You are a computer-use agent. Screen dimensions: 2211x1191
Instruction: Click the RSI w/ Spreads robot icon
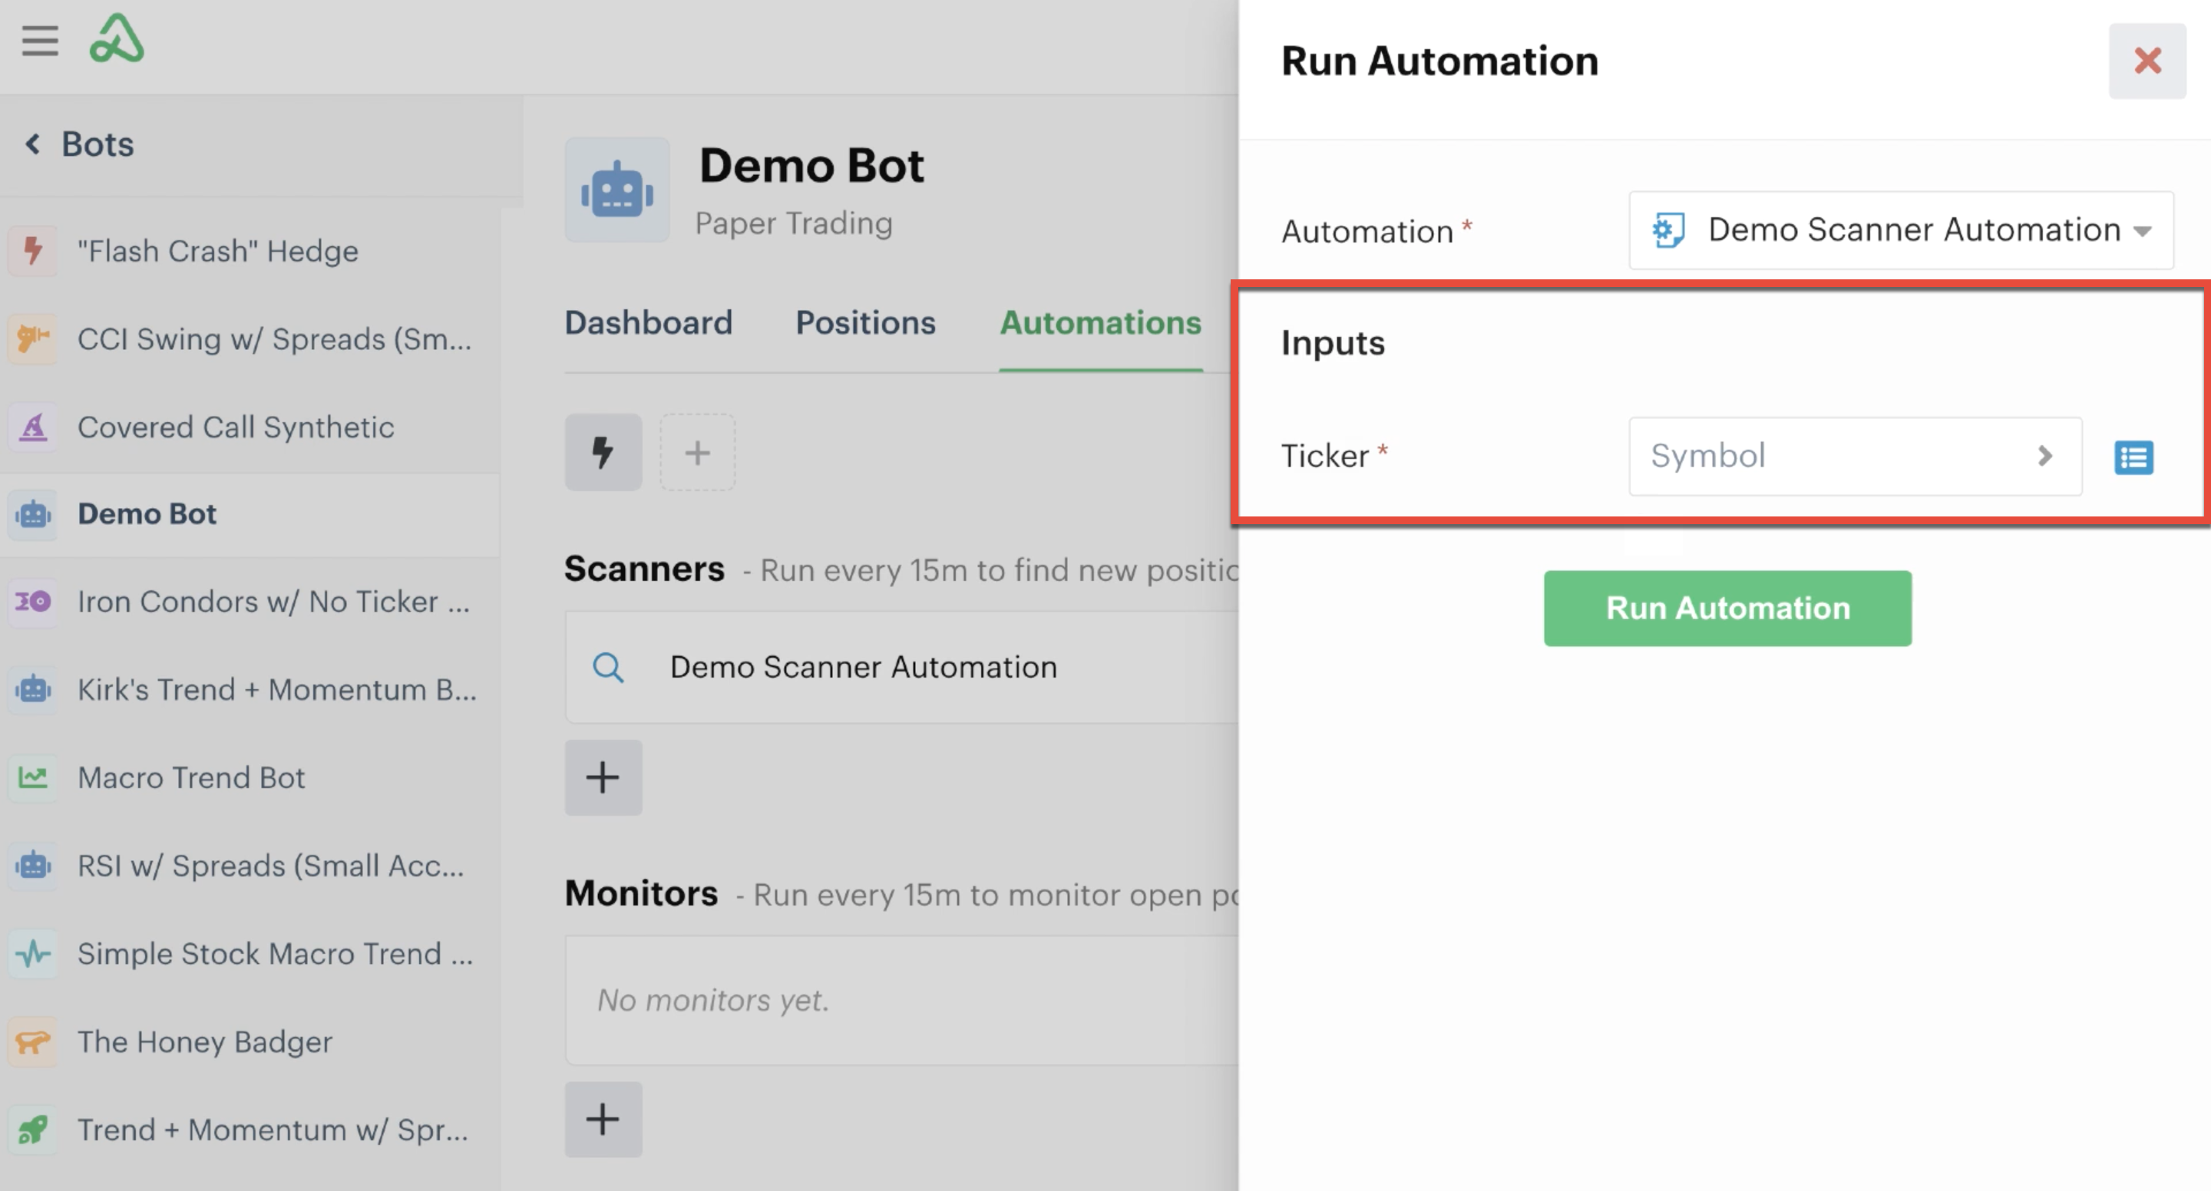coord(32,865)
